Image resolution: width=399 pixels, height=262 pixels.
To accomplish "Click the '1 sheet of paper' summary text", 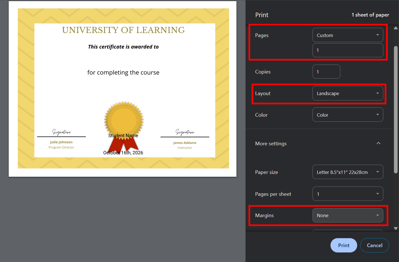I will click(x=370, y=15).
